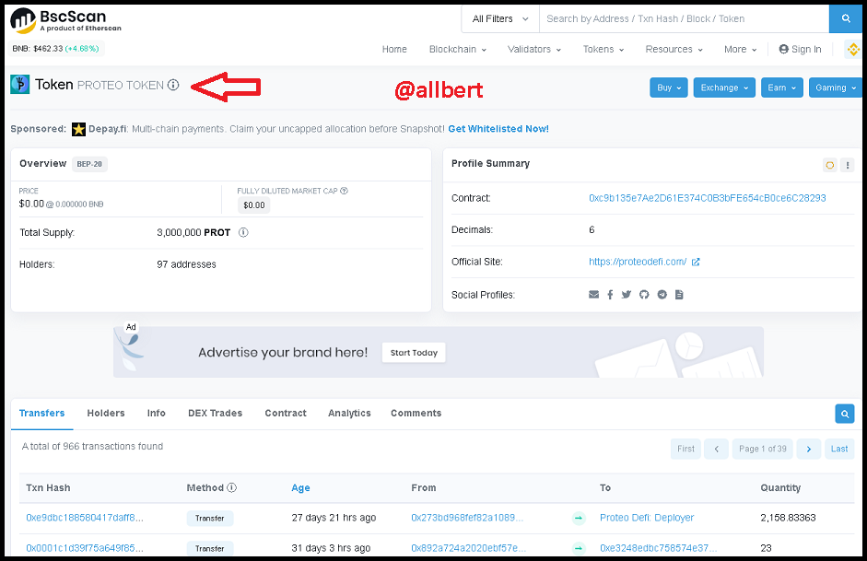This screenshot has width=867, height=561.
Task: Click the info icon next to PROTEO TOKEN
Action: [173, 85]
